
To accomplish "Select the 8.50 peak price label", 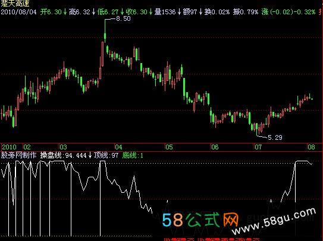I will [123, 18].
